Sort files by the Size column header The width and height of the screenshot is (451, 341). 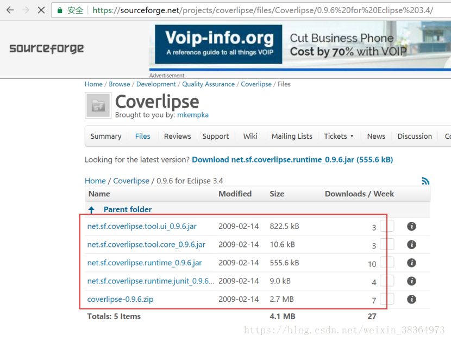tap(277, 194)
